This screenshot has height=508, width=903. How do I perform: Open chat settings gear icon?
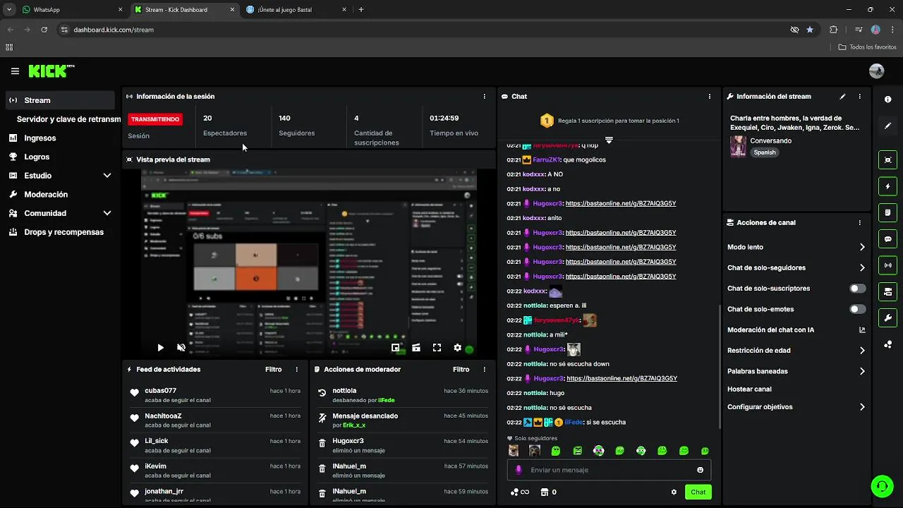pyautogui.click(x=674, y=492)
